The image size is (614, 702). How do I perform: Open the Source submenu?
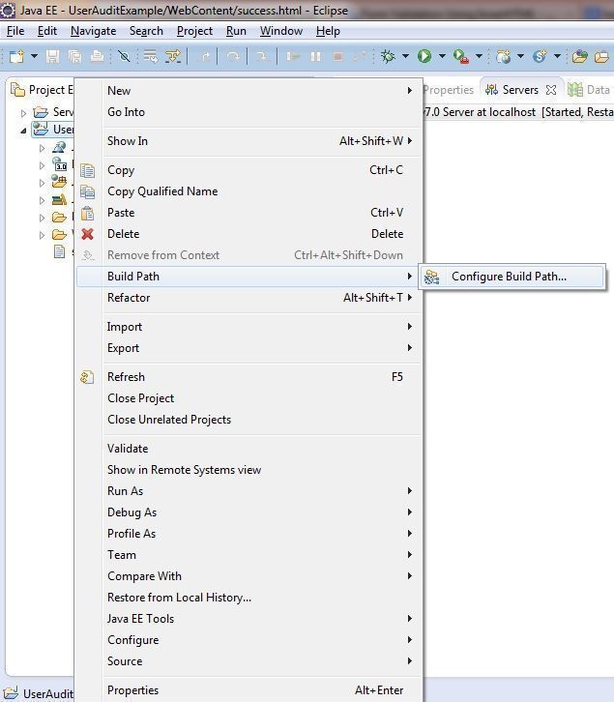click(x=249, y=661)
